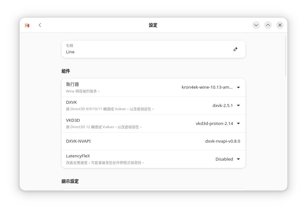Screen dimensions: 307x212
Task: Edit the bottle name with pencil icon
Action: click(235, 49)
